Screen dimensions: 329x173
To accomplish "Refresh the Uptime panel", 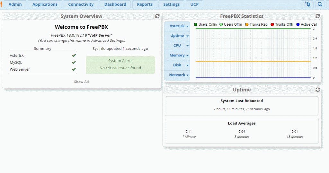I will (x=317, y=90).
